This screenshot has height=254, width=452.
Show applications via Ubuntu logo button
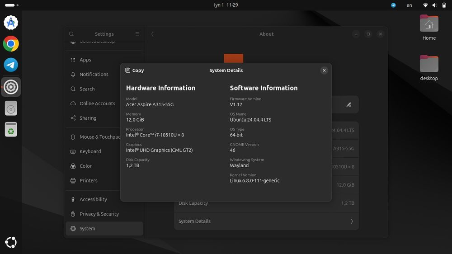[11, 242]
